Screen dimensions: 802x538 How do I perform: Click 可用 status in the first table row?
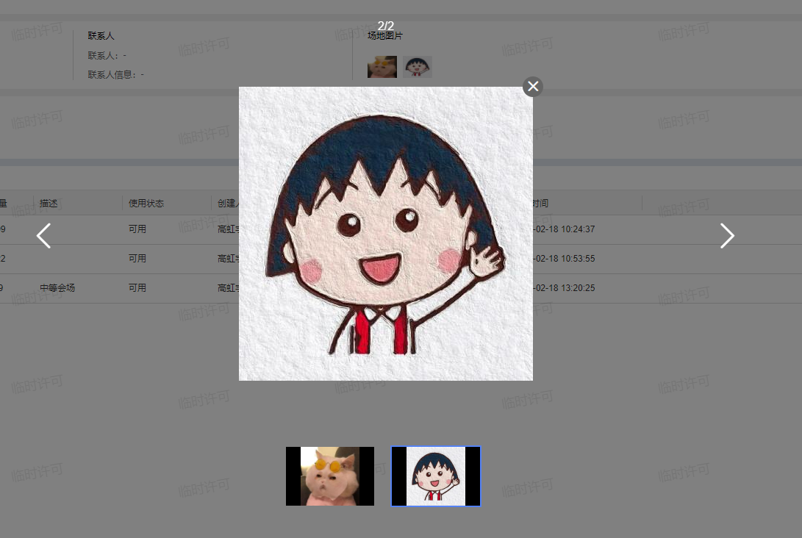137,229
